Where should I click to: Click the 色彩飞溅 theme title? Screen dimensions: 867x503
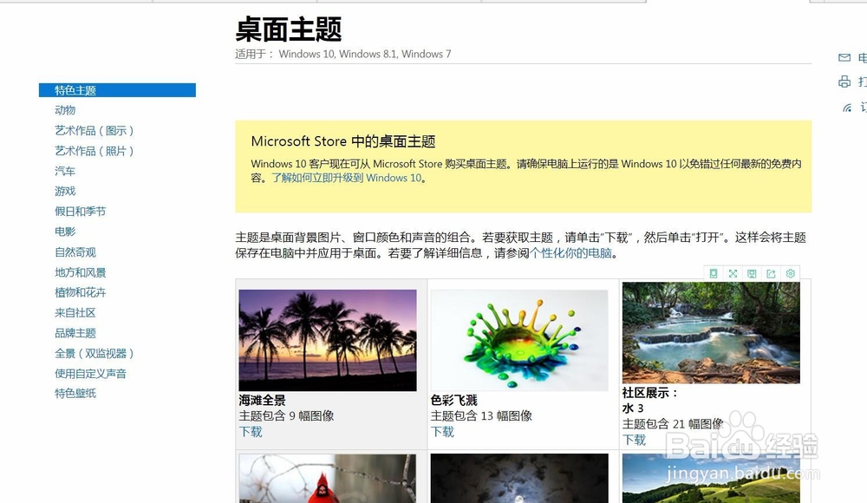(x=454, y=400)
